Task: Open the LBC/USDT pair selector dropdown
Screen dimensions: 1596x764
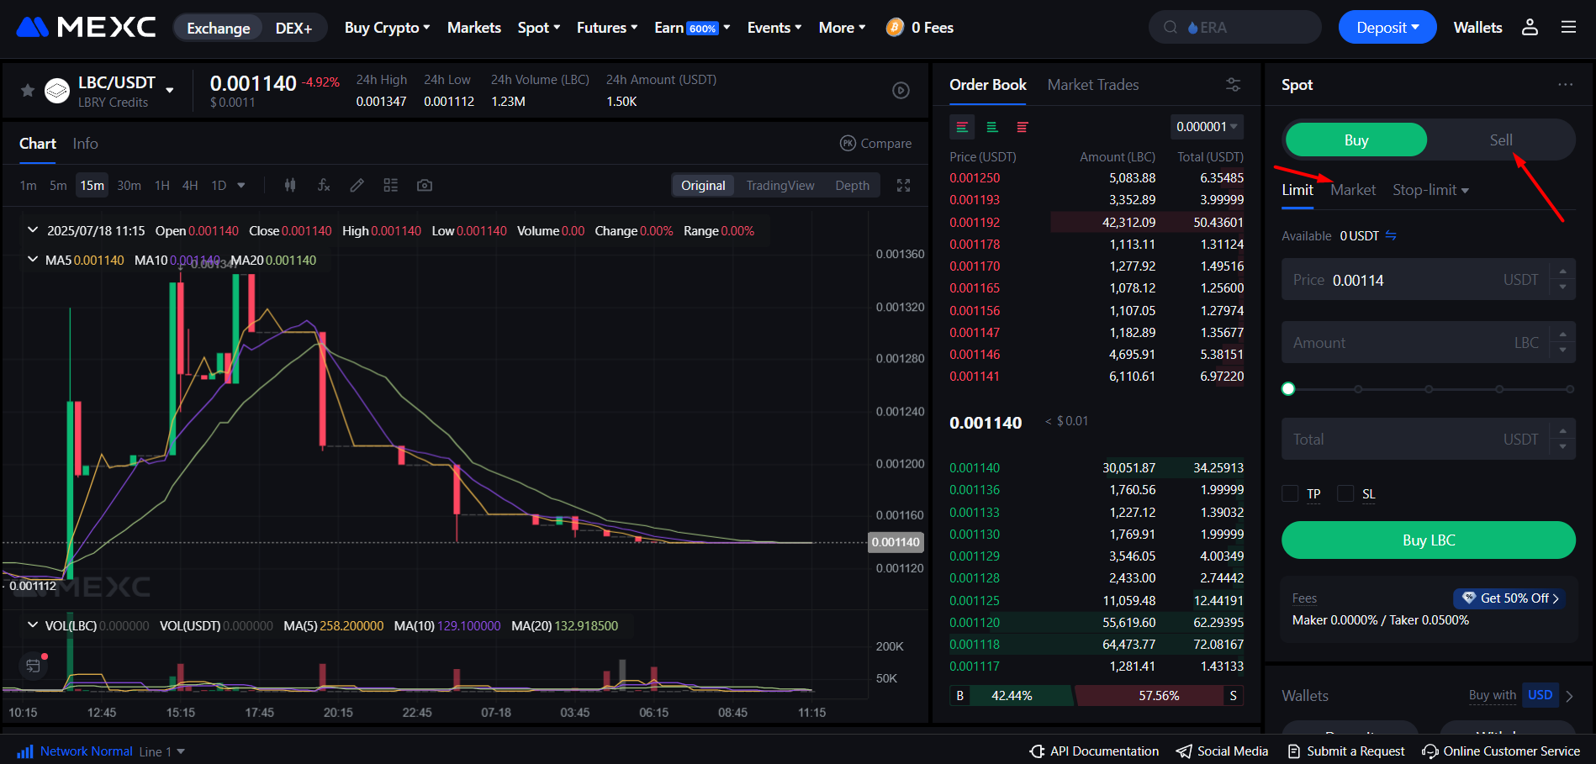Action: (170, 90)
